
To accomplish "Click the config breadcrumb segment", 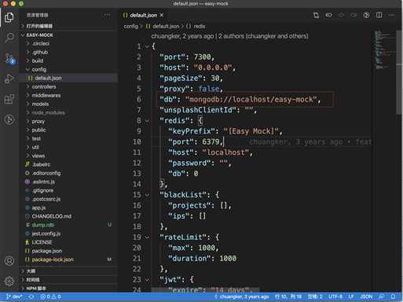I will click(130, 26).
